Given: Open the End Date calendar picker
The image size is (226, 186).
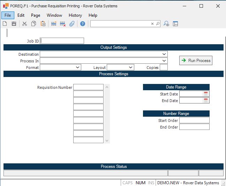Looking at the screenshot, I should (x=206, y=101).
